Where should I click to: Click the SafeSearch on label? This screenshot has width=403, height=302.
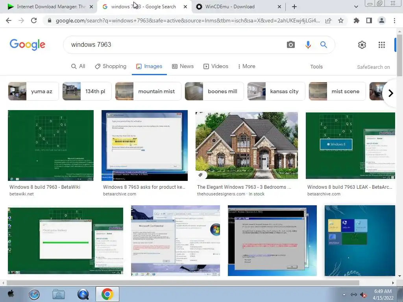click(x=373, y=67)
